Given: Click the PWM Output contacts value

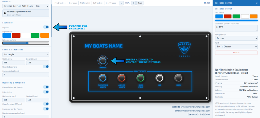Looking at the screenshot, I should coord(252,97).
